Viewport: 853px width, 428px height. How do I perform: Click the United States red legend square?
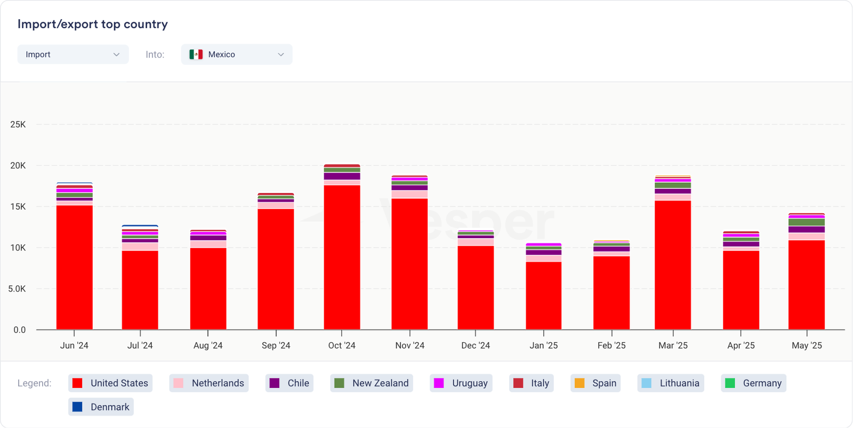tap(77, 383)
